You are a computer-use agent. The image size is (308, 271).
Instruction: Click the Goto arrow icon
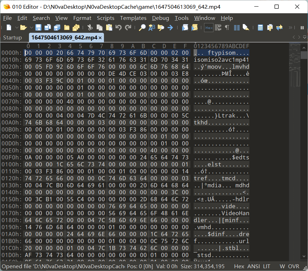click(170, 28)
